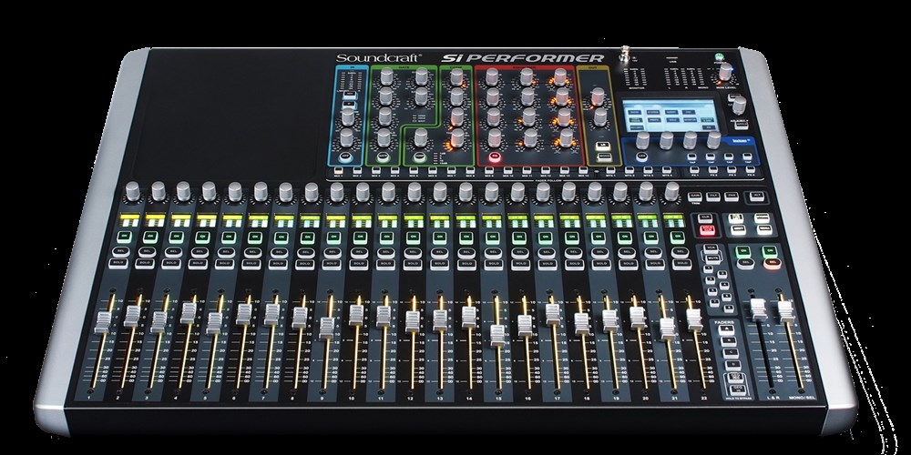Engage the round green GATE button
Screen dimensions: 911x455
[383, 157]
